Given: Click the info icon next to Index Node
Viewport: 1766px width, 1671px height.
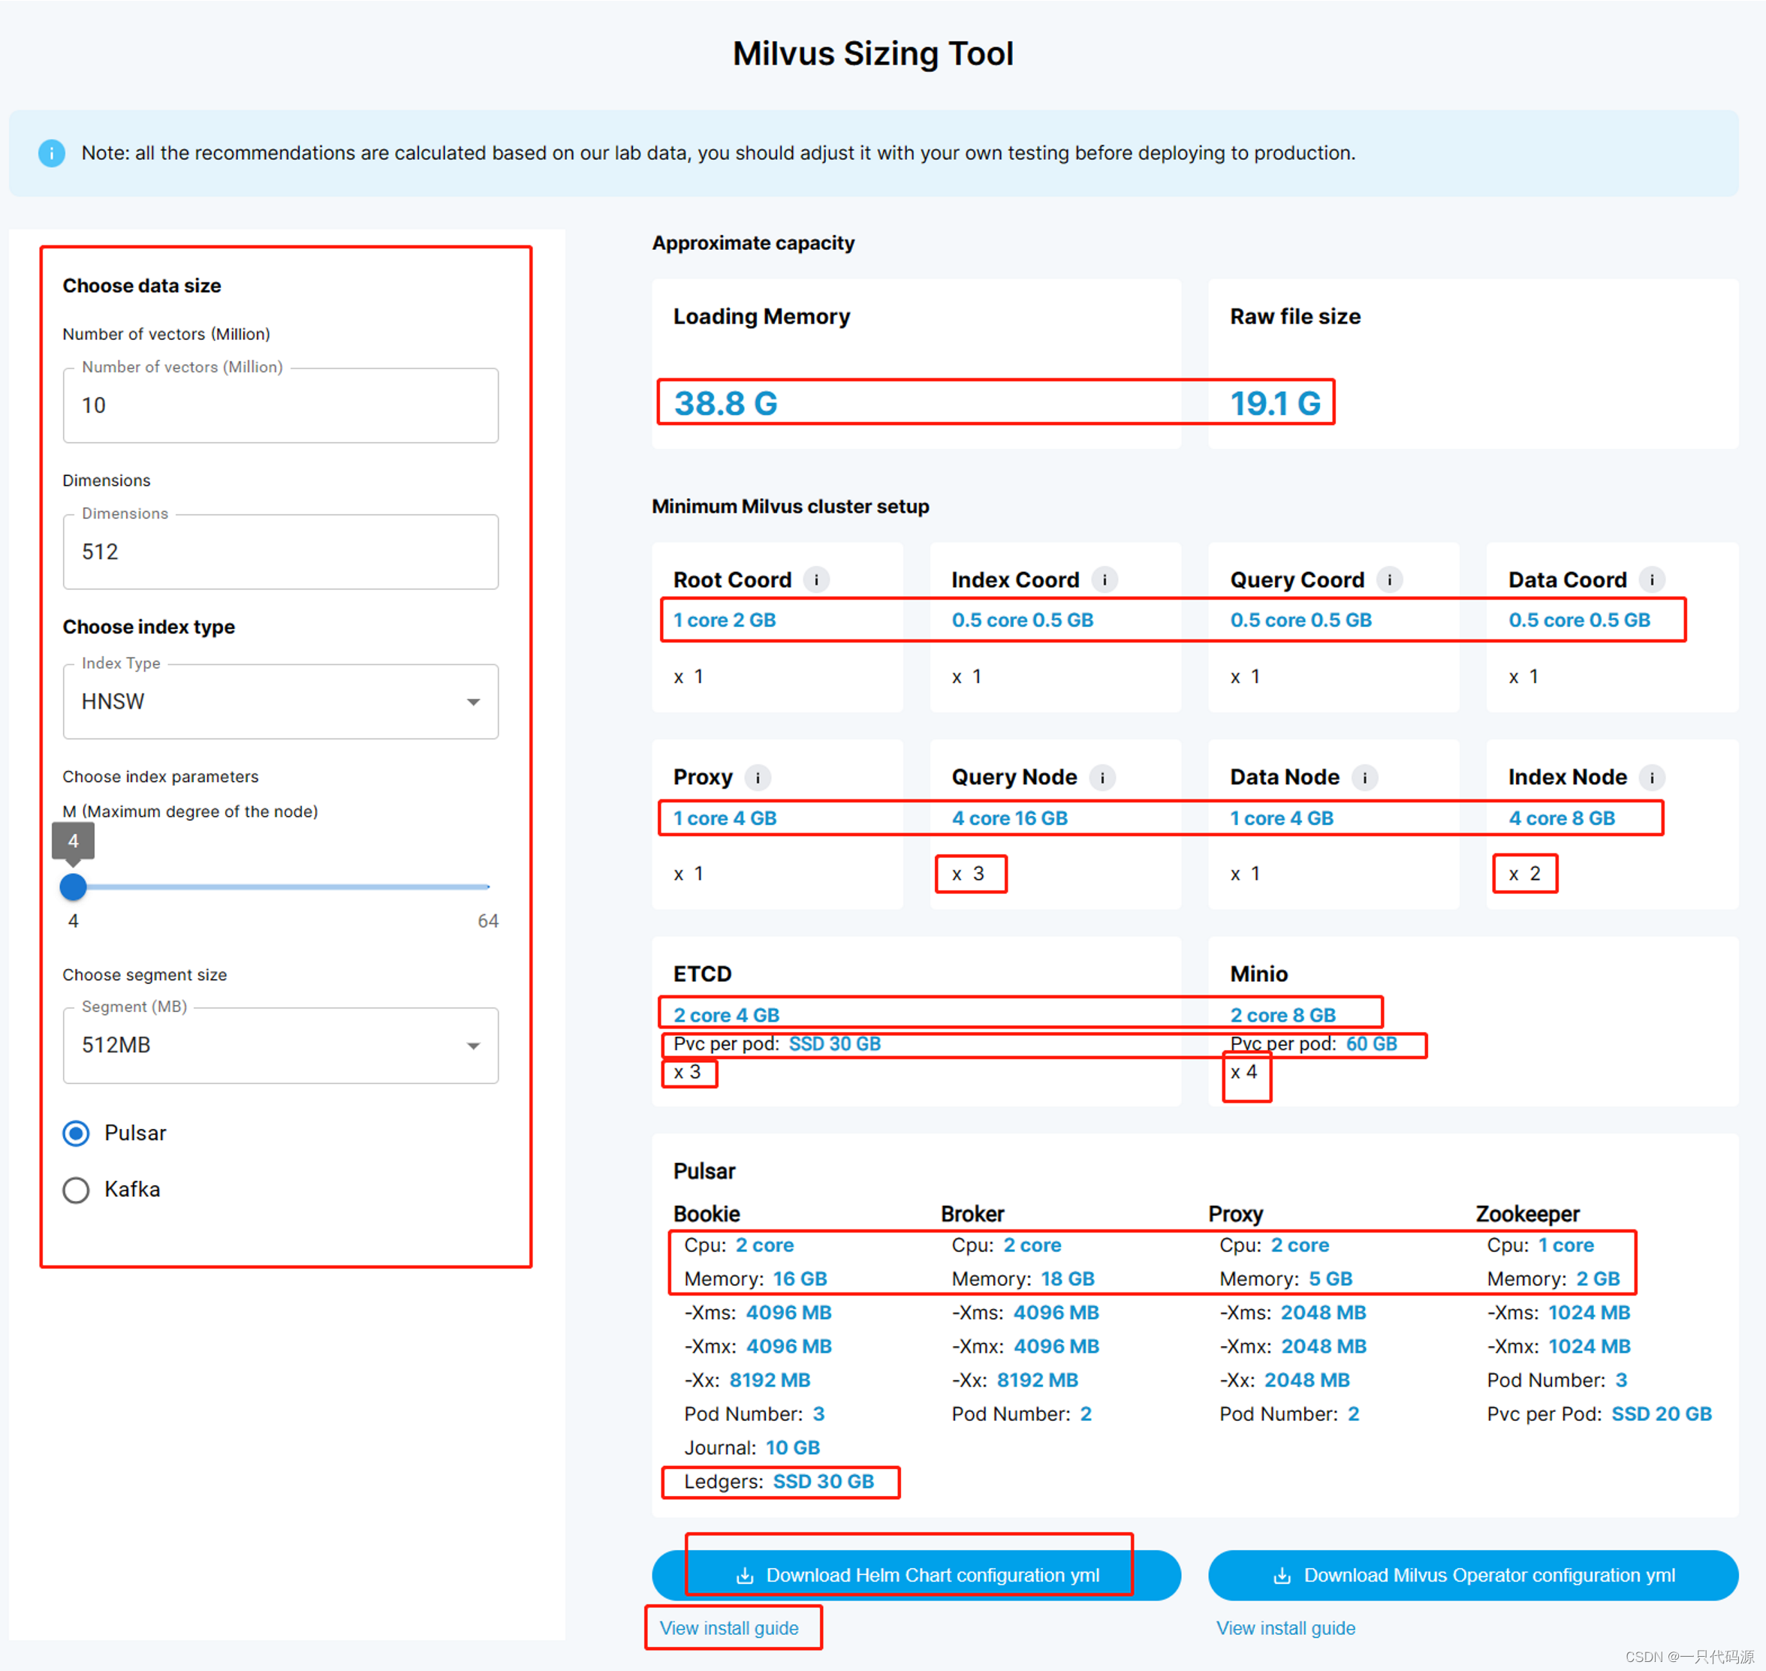Looking at the screenshot, I should point(1651,778).
